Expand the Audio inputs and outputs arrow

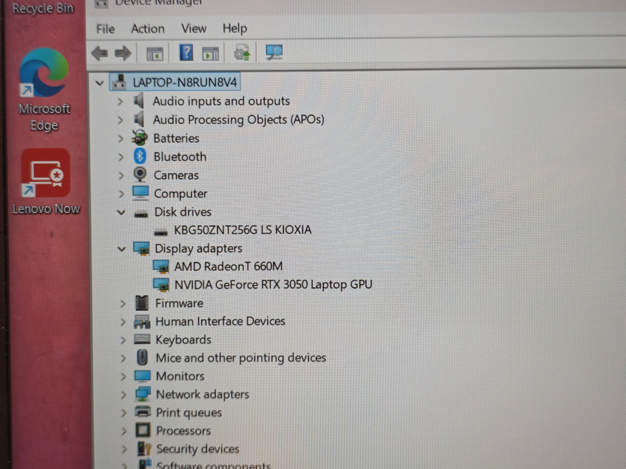[120, 102]
